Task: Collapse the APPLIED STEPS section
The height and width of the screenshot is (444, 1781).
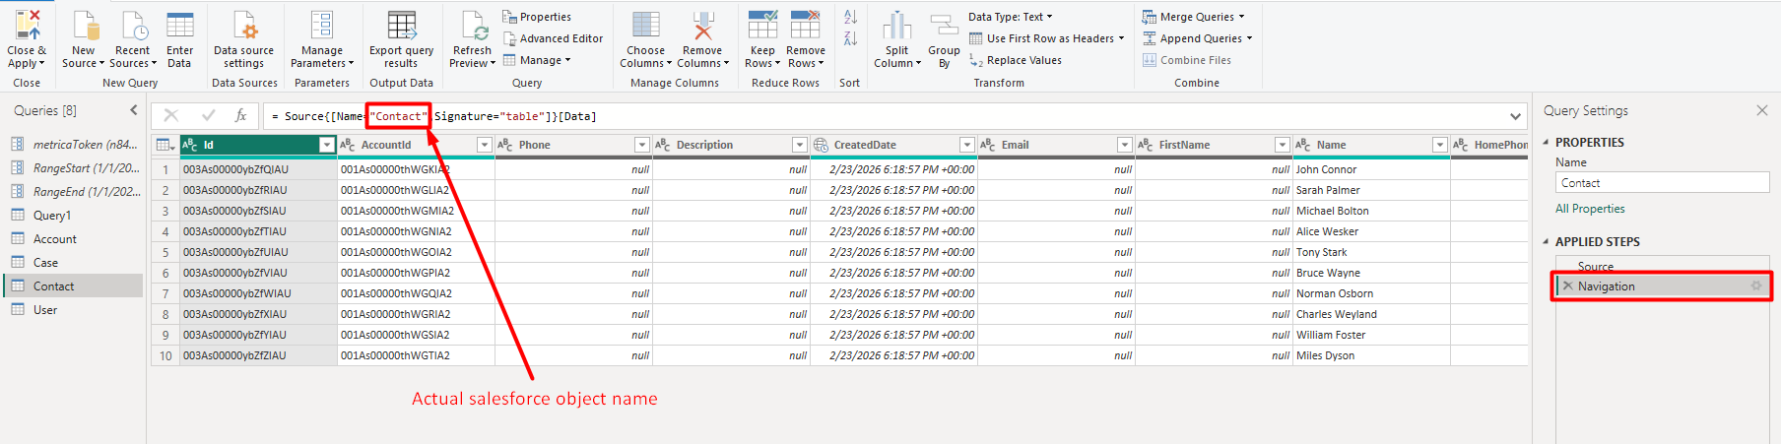Action: point(1546,242)
